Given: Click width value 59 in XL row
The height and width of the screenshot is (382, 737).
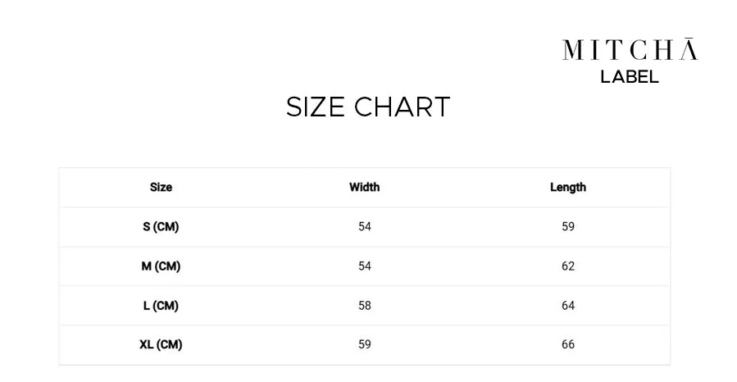Looking at the screenshot, I should point(365,344).
